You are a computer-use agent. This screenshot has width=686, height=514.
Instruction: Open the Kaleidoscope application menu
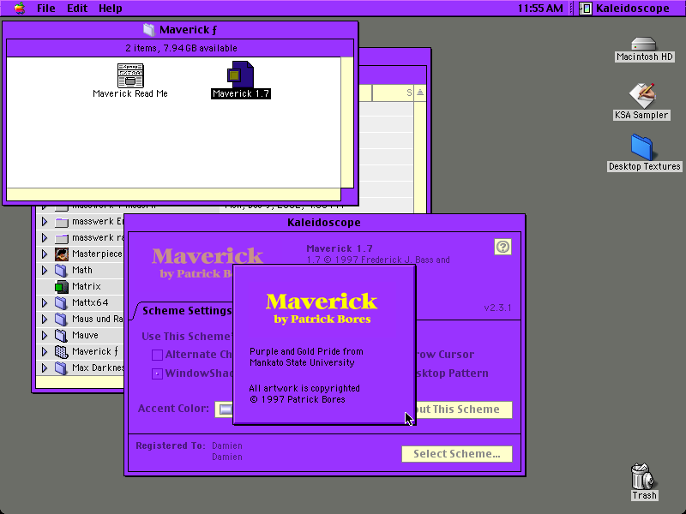(624, 9)
